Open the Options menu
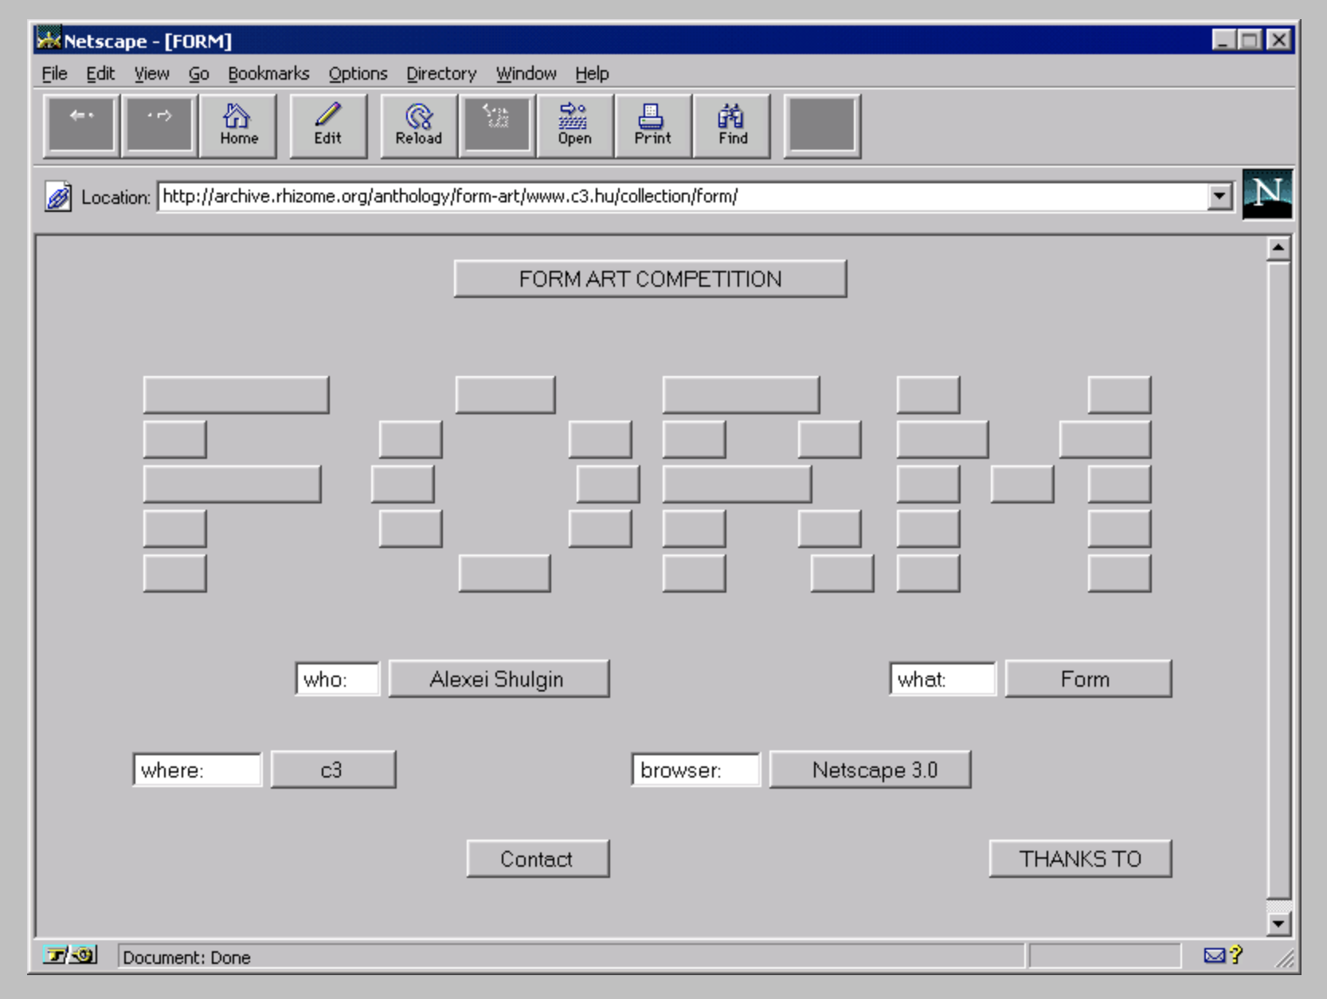 pos(358,73)
